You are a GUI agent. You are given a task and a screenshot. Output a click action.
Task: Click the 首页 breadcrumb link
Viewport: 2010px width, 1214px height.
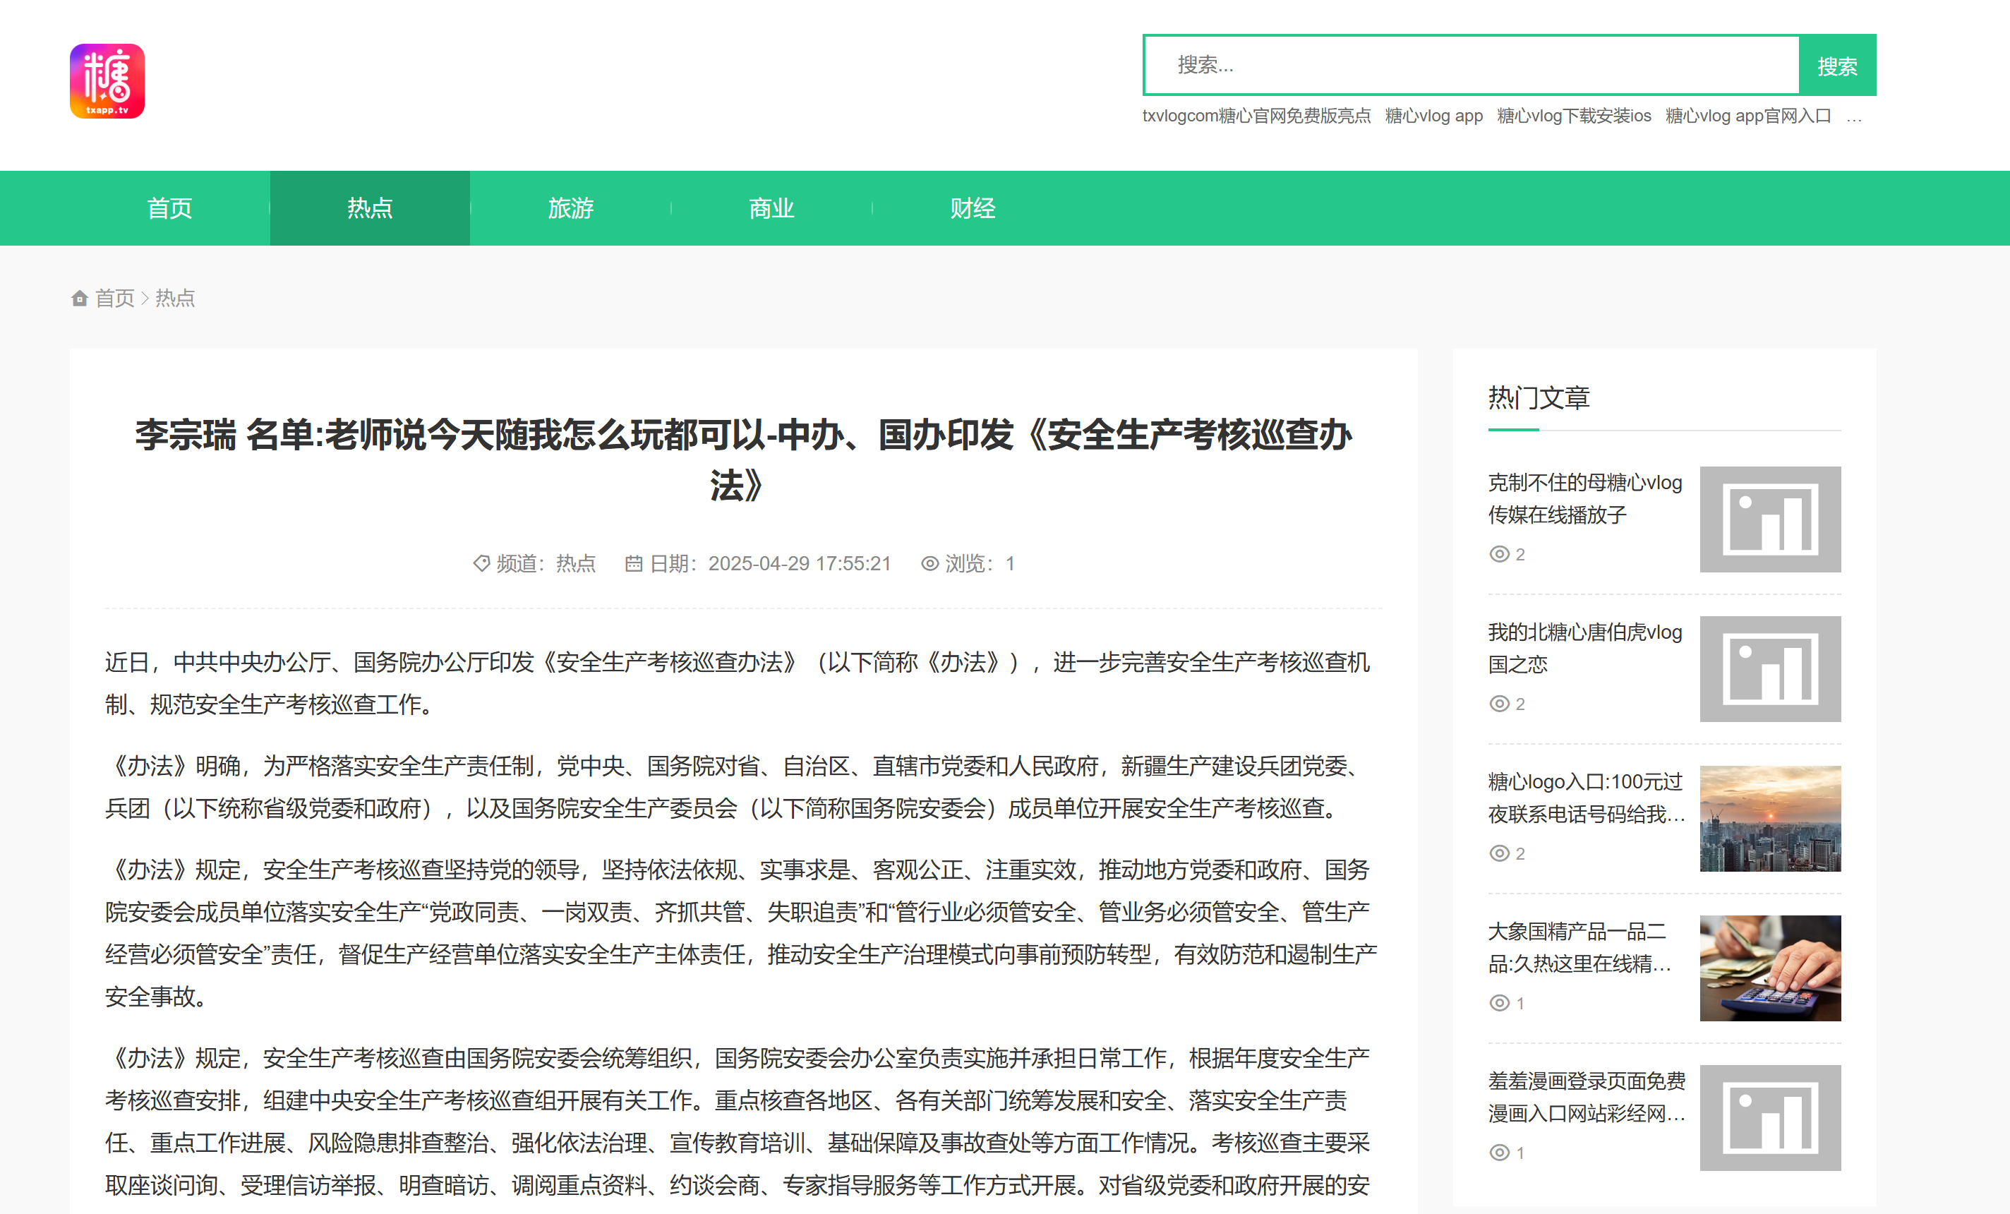[114, 299]
